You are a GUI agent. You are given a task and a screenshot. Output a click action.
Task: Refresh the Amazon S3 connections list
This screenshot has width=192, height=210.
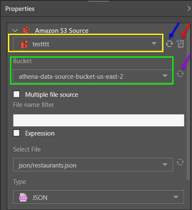[x=169, y=44]
